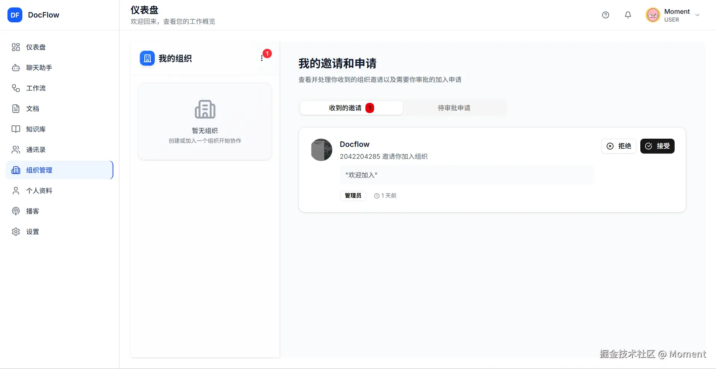Switch to the 待审批申请 tab

(454, 108)
